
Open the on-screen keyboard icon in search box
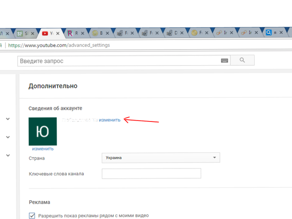pos(224,61)
